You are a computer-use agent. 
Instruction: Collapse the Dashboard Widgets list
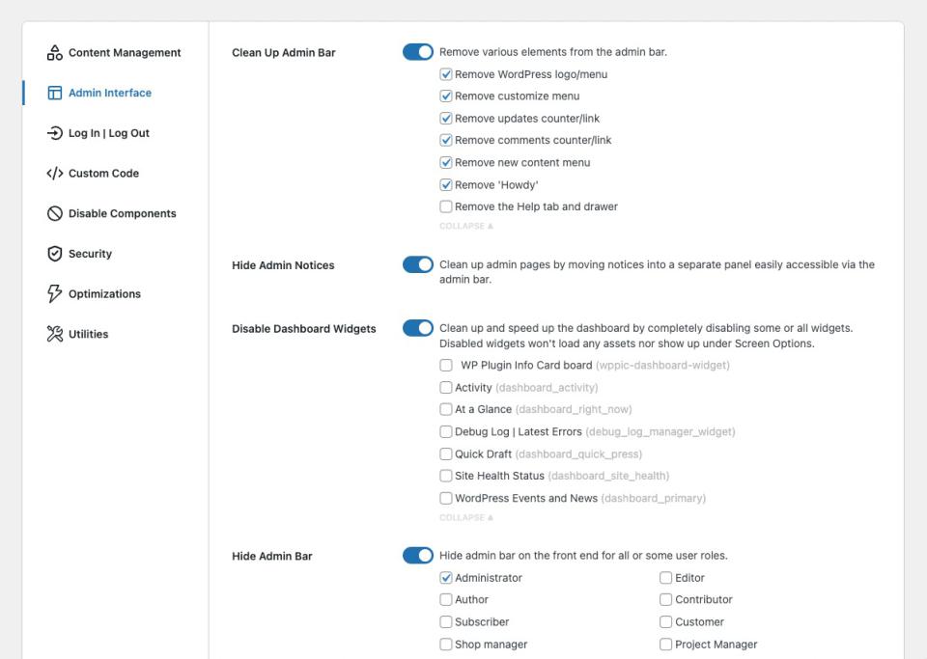click(466, 517)
